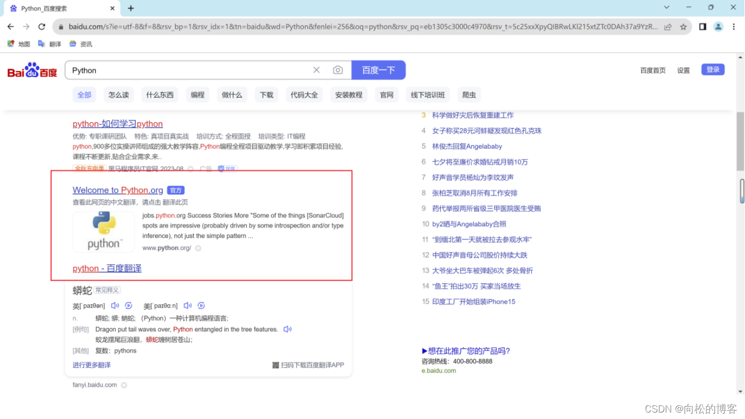Image resolution: width=745 pixels, height=419 pixels.
Task: Play the American pronunciation speaker icon
Action: (x=187, y=305)
